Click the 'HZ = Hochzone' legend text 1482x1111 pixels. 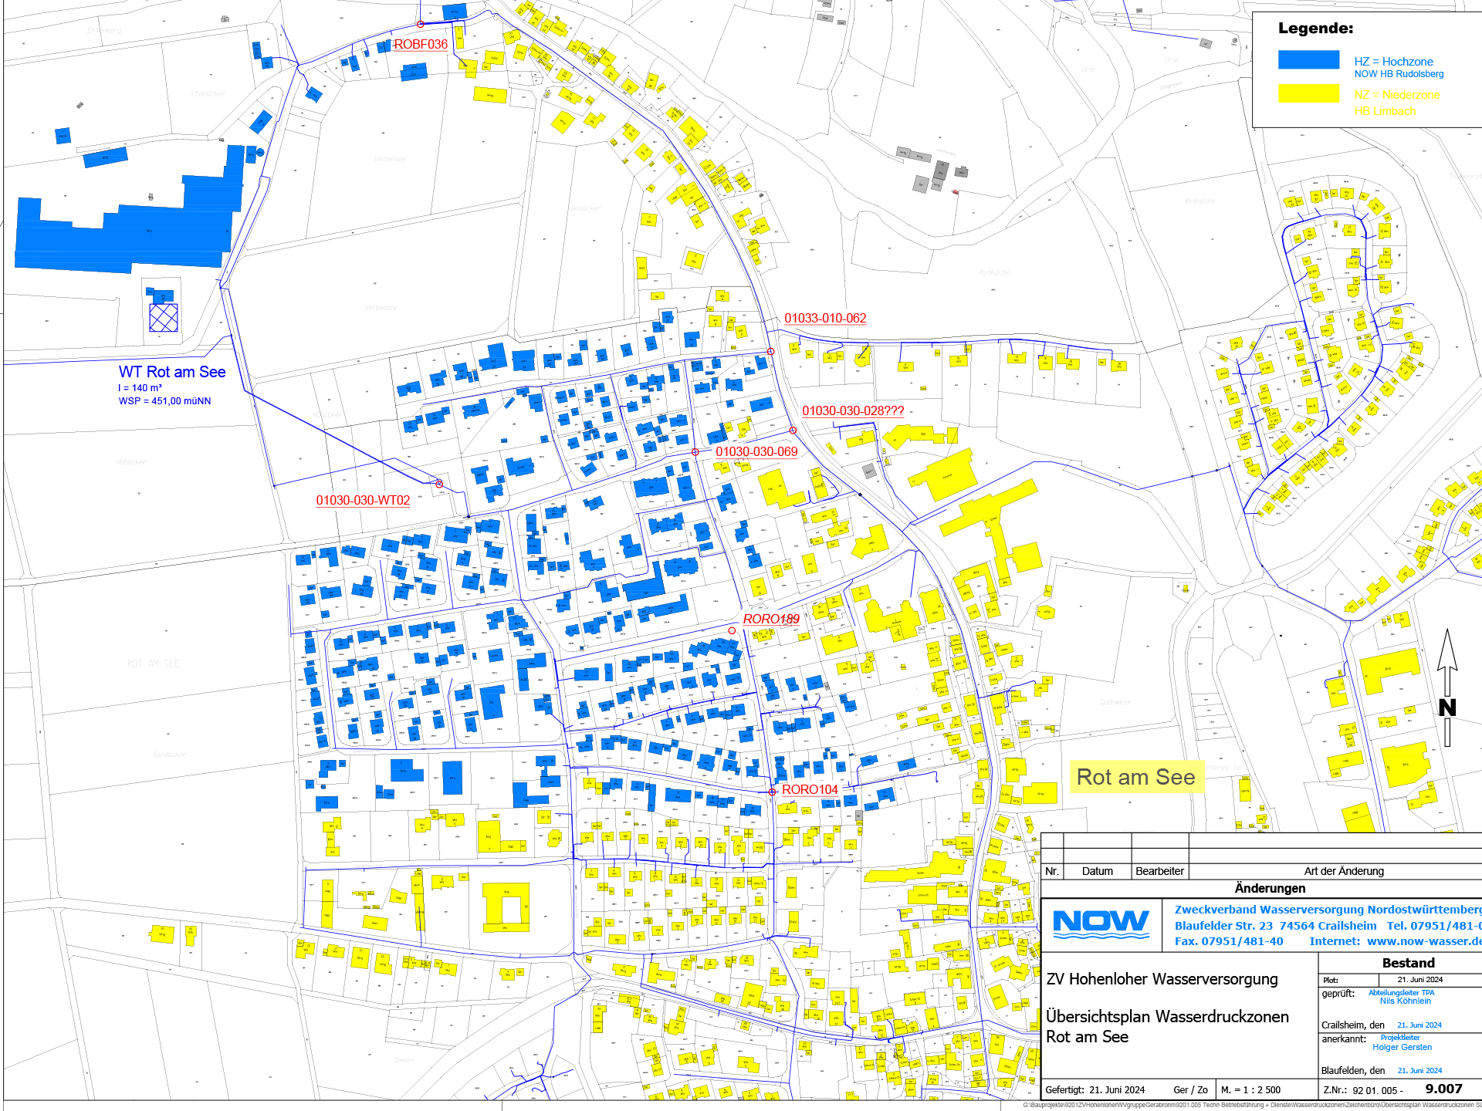[1393, 62]
